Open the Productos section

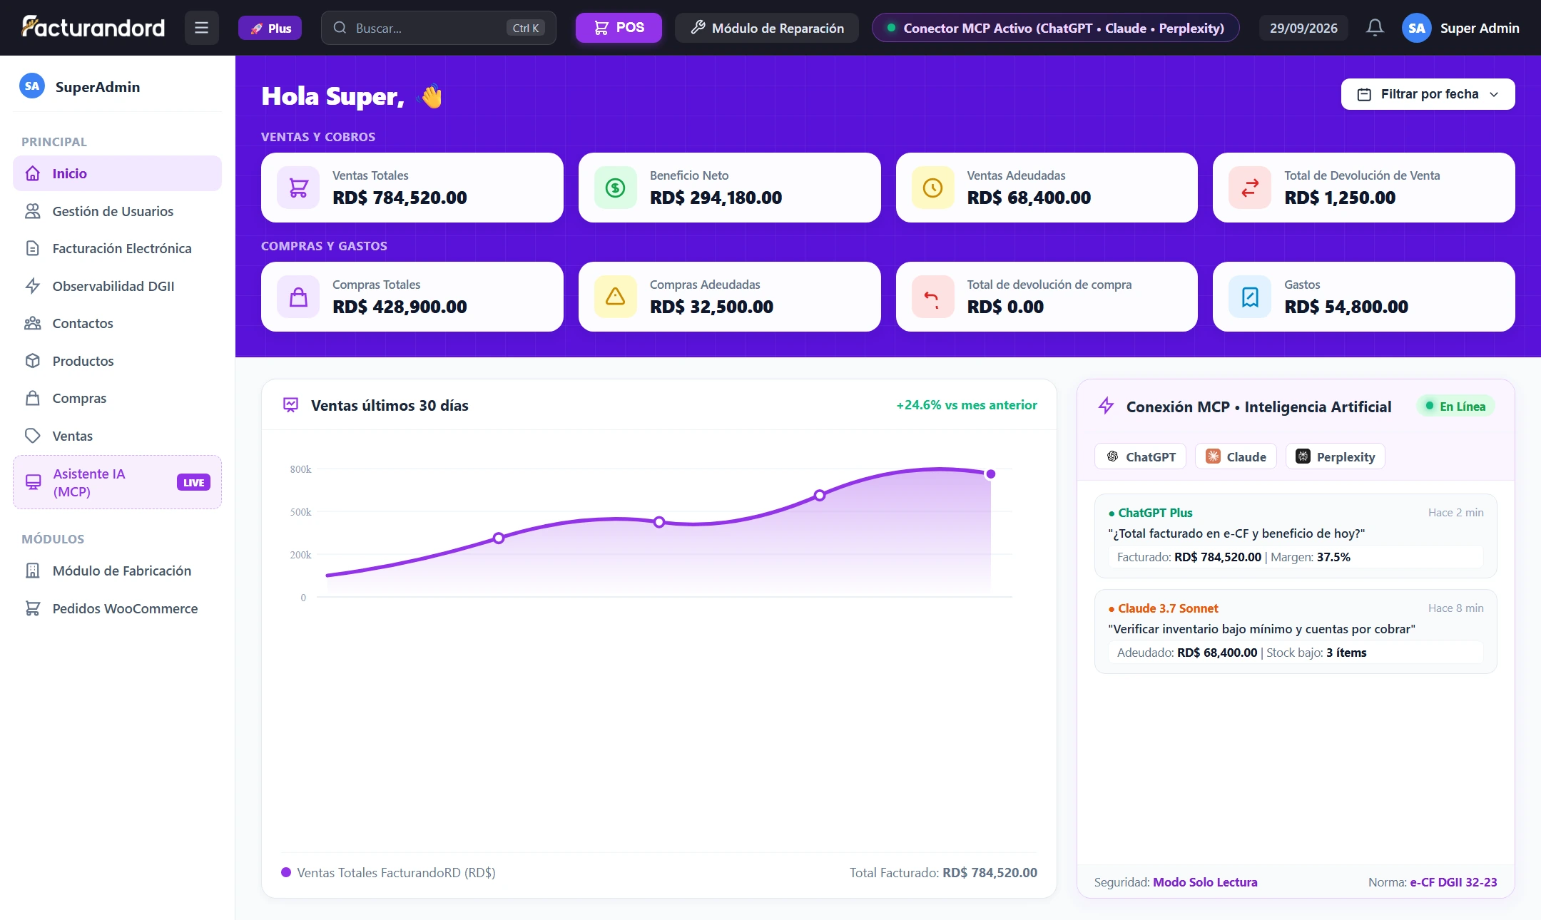(x=117, y=361)
